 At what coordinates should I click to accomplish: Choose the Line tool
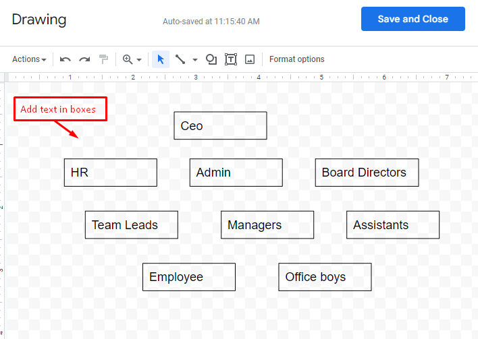[180, 59]
